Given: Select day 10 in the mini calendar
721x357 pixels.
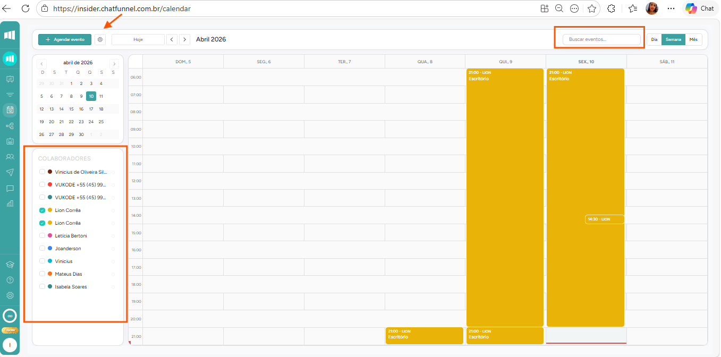Looking at the screenshot, I should point(91,96).
